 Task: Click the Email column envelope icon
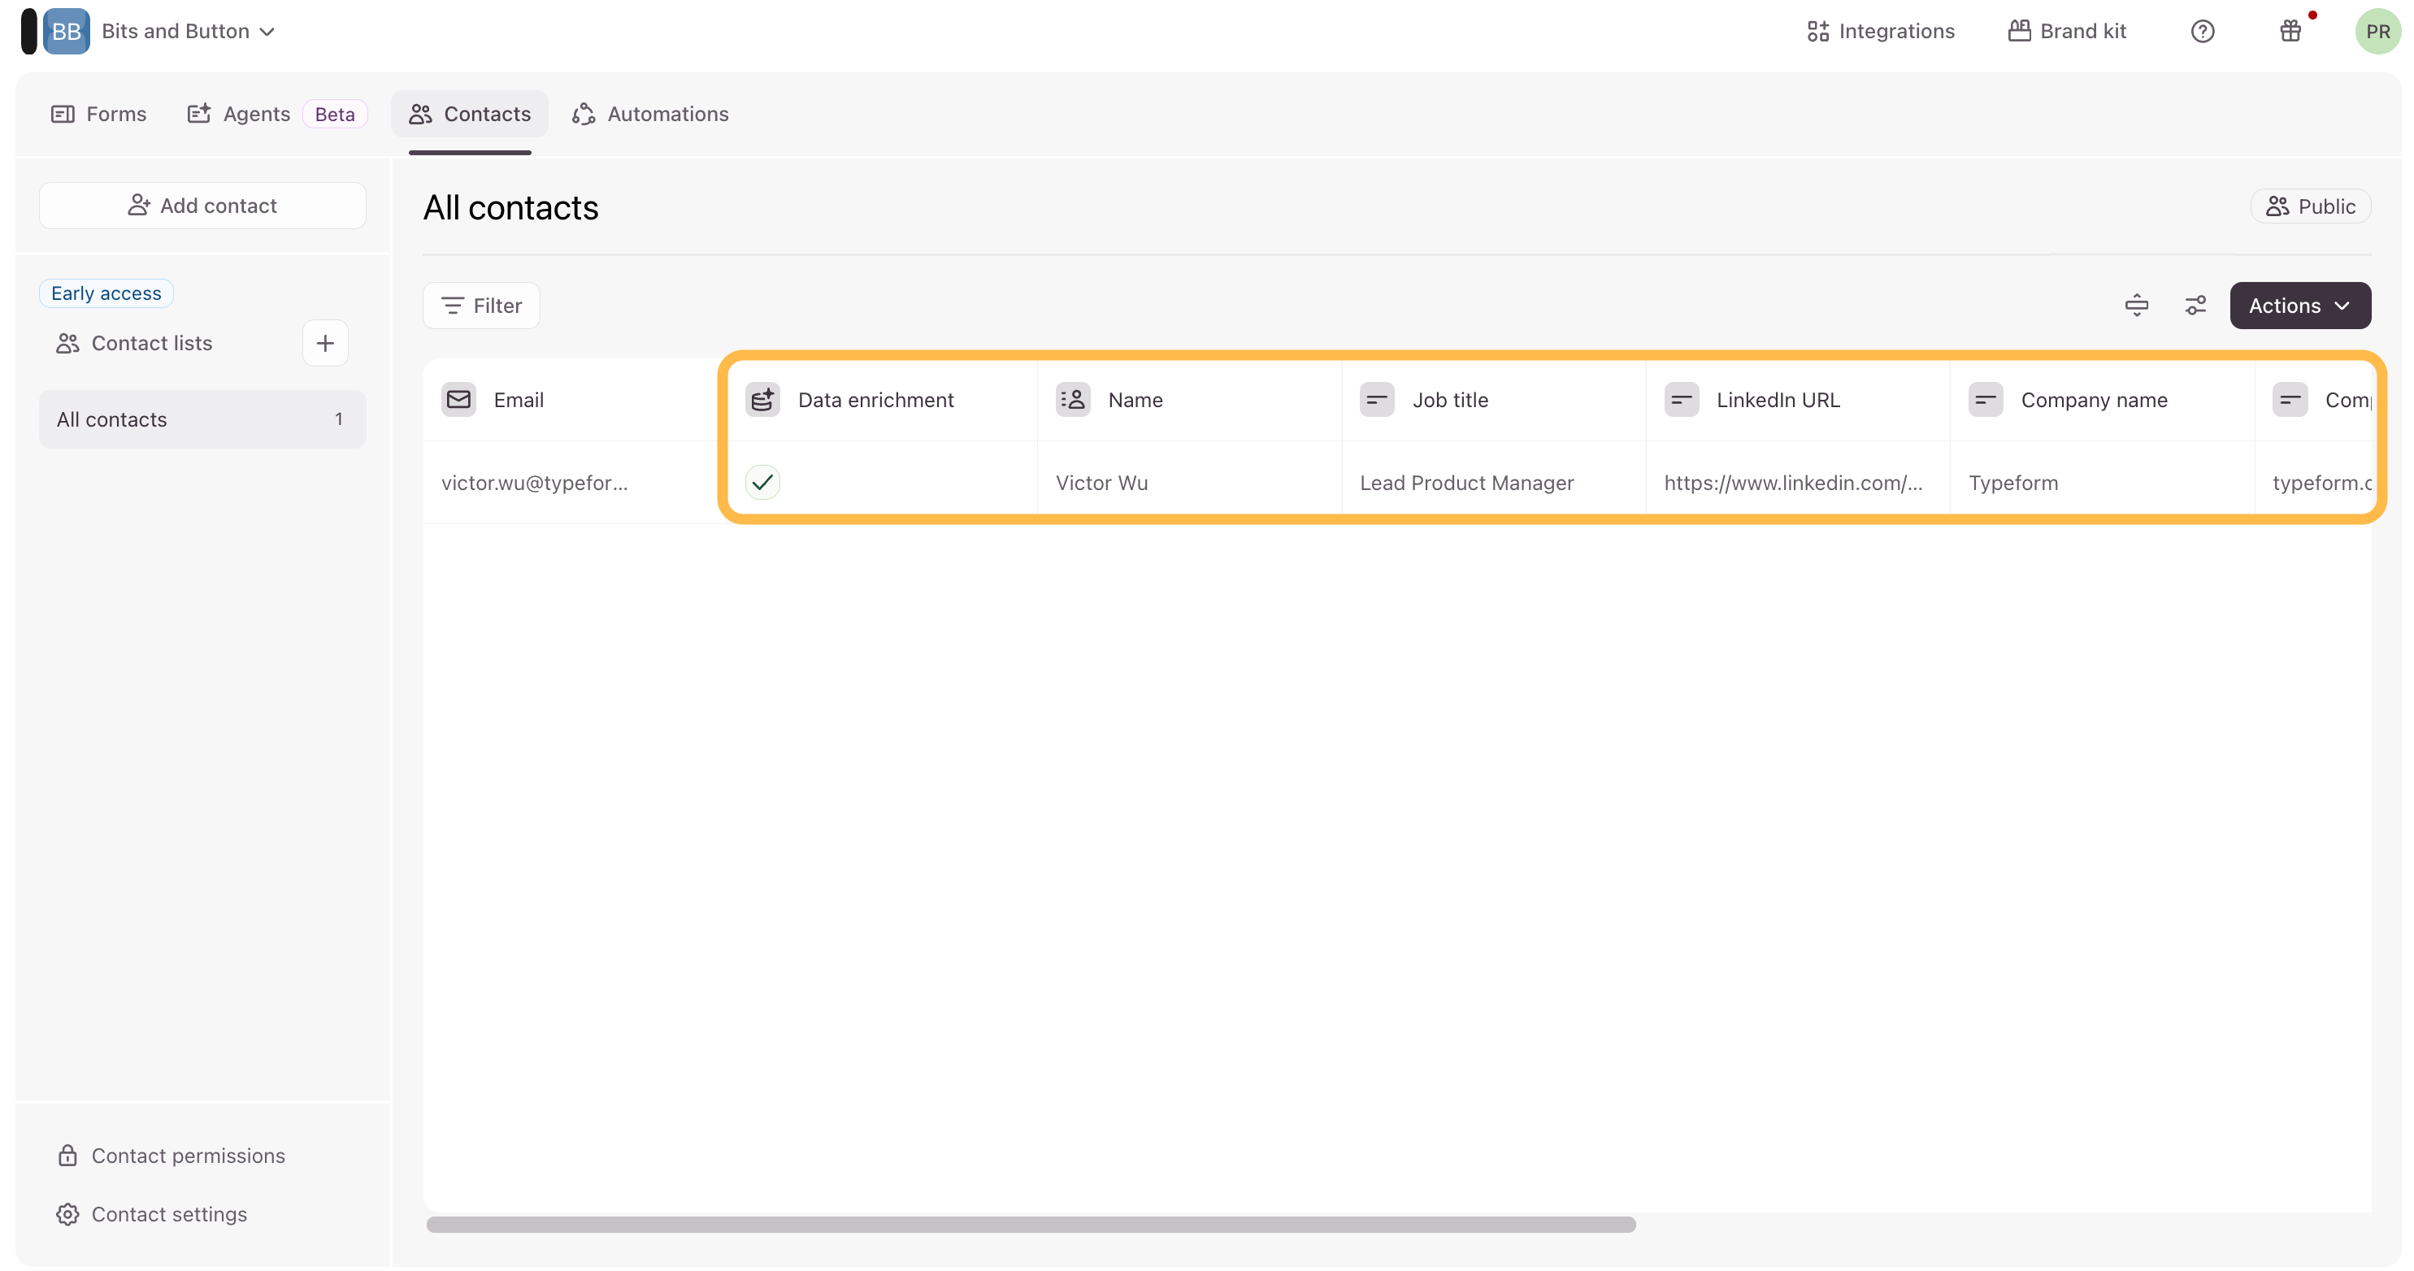[x=459, y=400]
